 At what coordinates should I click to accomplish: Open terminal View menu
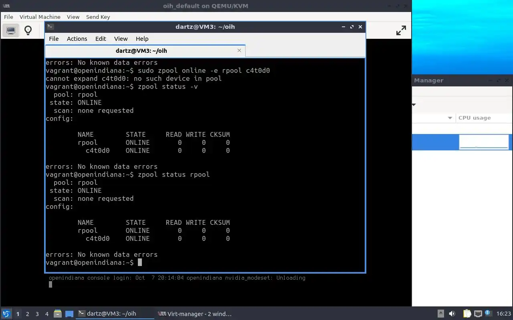click(x=121, y=39)
